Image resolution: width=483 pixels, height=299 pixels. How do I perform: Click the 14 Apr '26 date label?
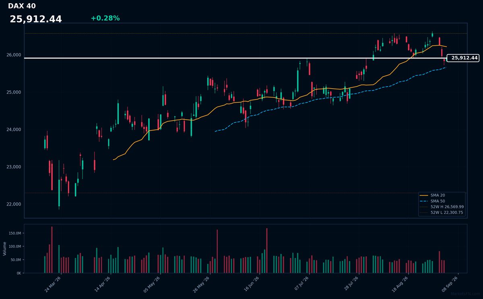click(102, 284)
